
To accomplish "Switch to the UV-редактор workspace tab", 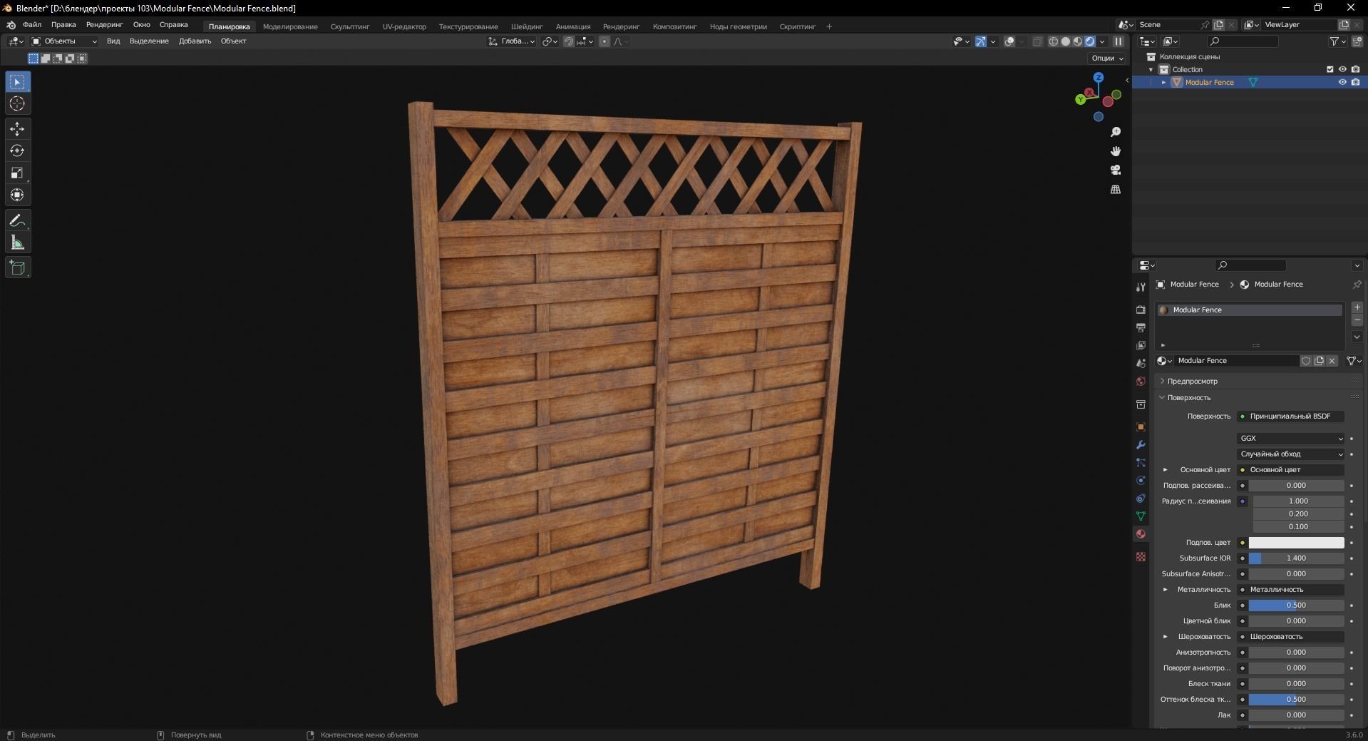I will (x=404, y=27).
